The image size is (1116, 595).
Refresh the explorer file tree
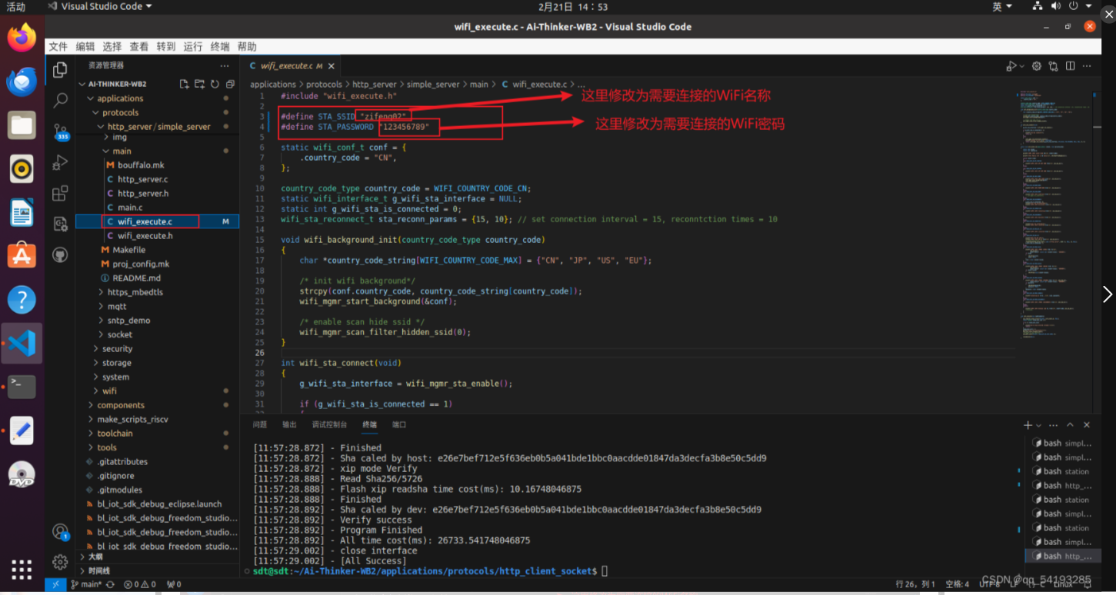click(215, 85)
